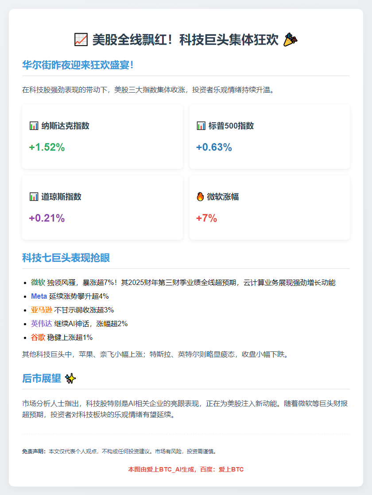Click the 微软涨幅 card label
372x495 pixels.
223,197
